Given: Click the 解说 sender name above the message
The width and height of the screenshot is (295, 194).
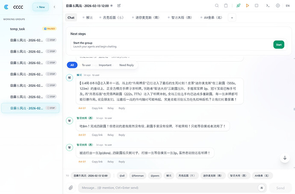Looking at the screenshot, I should tap(79, 75).
